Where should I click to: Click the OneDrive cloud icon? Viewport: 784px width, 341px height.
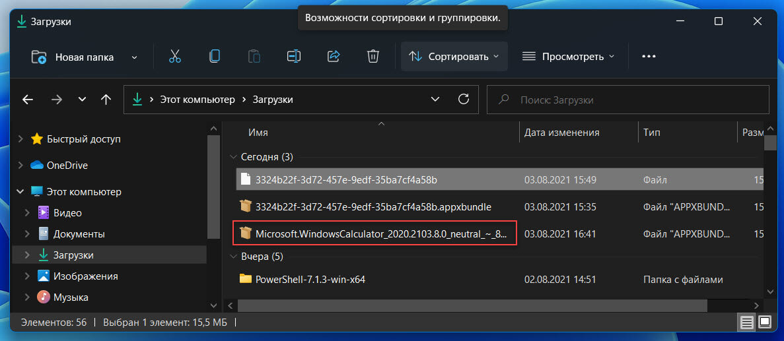pyautogui.click(x=37, y=166)
